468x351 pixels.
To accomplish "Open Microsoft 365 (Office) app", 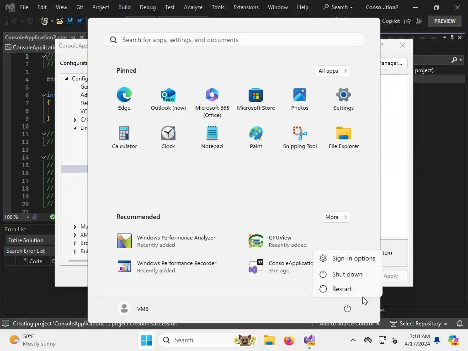I will point(212,103).
